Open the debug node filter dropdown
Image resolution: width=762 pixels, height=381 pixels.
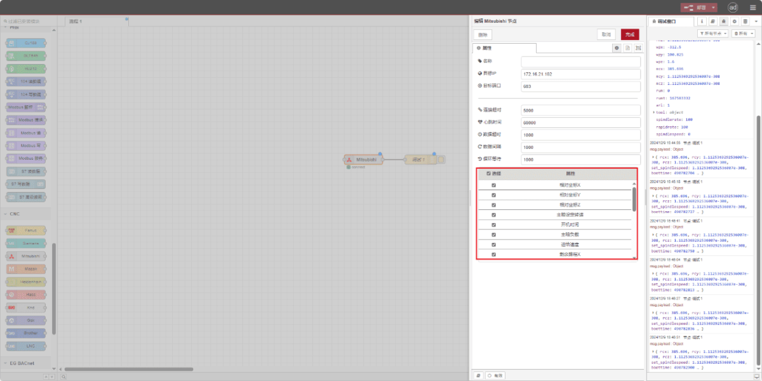(x=712, y=33)
